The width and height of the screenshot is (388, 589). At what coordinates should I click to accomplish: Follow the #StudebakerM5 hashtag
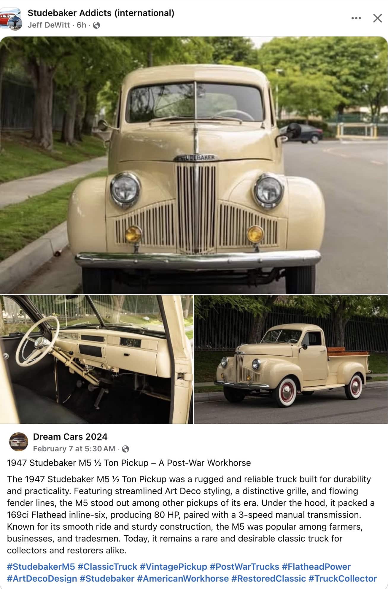41,567
